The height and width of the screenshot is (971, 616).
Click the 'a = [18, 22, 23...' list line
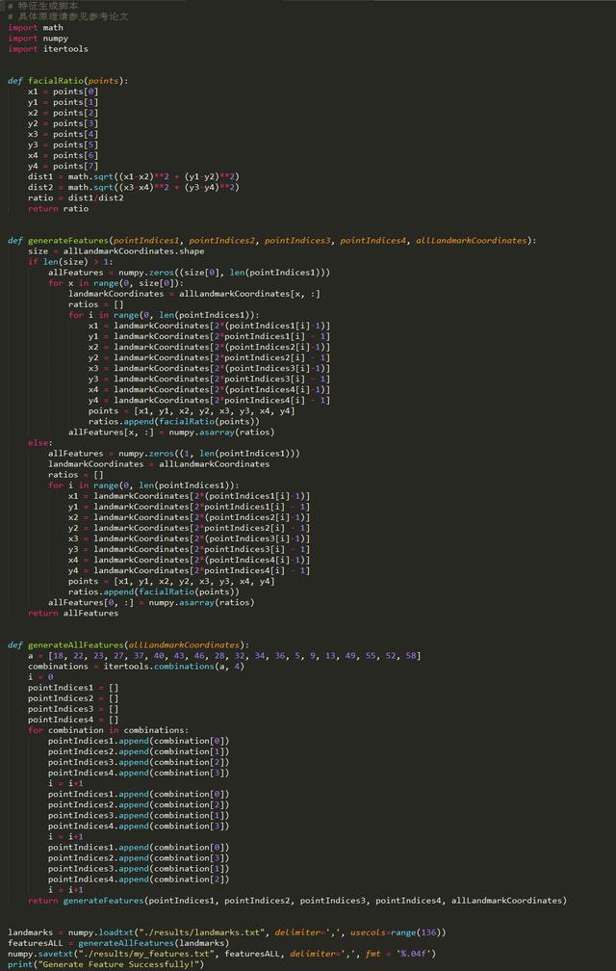[224, 655]
